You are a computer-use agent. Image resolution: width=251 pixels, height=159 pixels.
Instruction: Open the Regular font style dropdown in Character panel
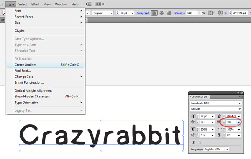[240, 109]
